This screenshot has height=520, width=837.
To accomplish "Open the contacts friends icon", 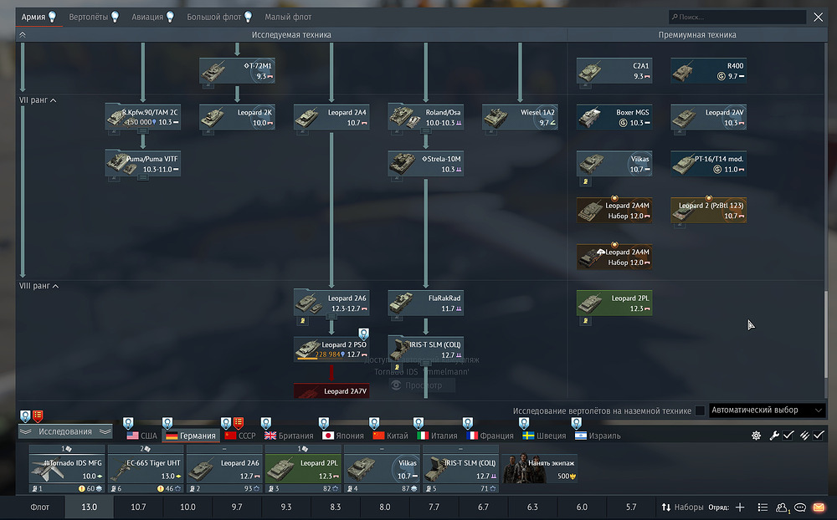I will click(782, 507).
